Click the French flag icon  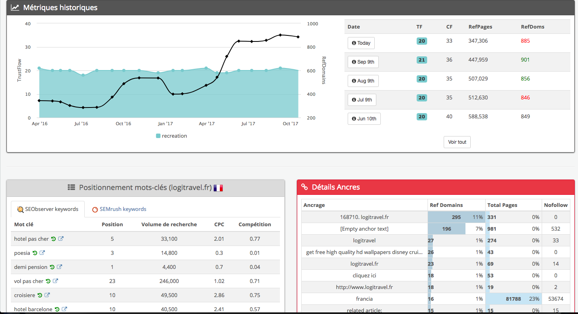click(x=218, y=188)
